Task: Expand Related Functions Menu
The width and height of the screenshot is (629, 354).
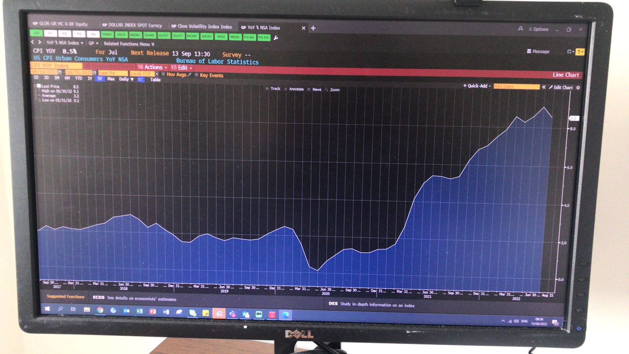Action: pyautogui.click(x=129, y=44)
